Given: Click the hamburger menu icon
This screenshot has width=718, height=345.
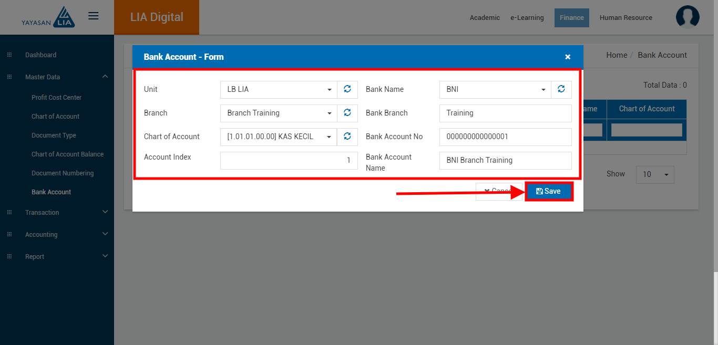Looking at the screenshot, I should [94, 16].
